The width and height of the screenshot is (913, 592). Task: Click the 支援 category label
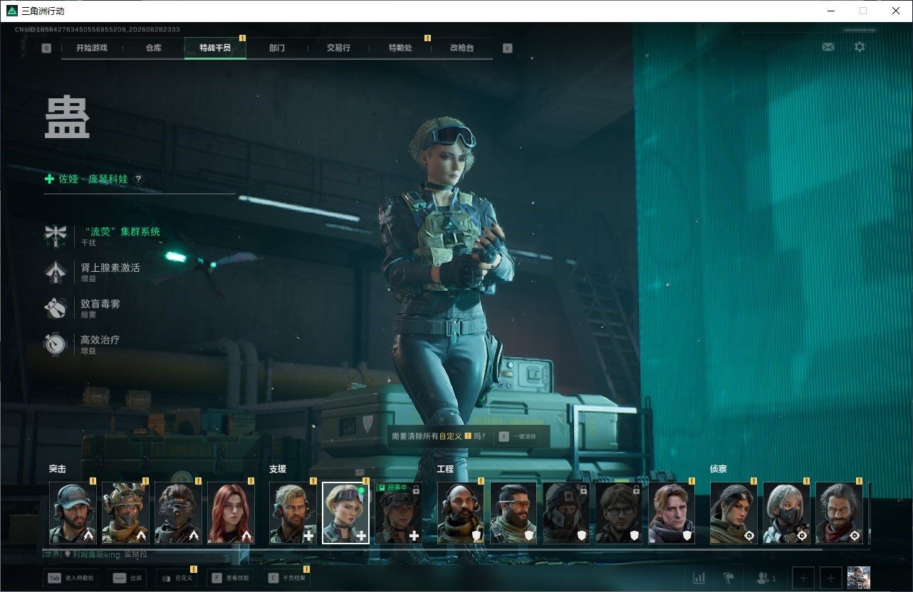pos(278,470)
